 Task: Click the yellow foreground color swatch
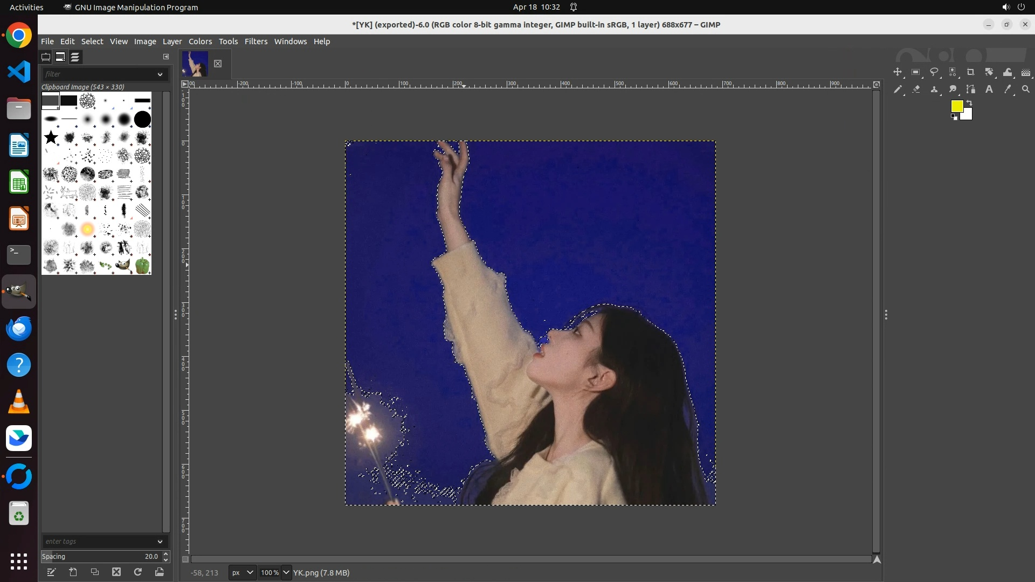[x=957, y=106]
